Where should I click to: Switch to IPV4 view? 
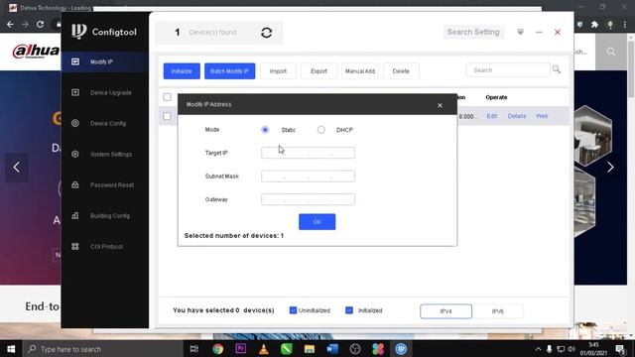(x=445, y=311)
